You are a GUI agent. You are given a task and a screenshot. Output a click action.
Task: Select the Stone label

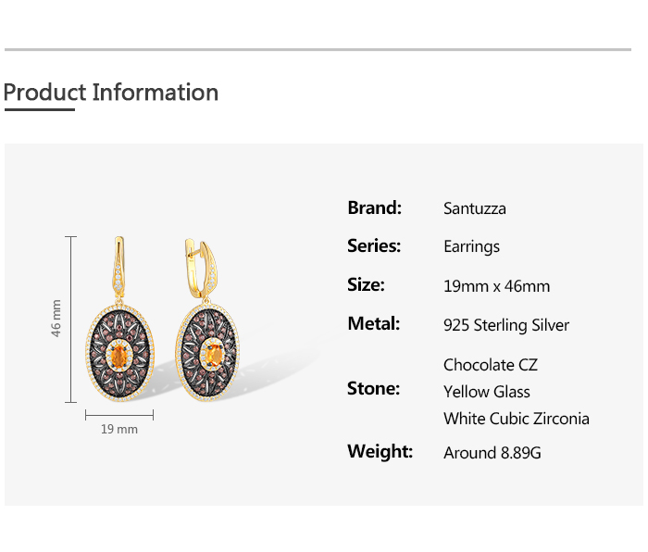point(373,388)
